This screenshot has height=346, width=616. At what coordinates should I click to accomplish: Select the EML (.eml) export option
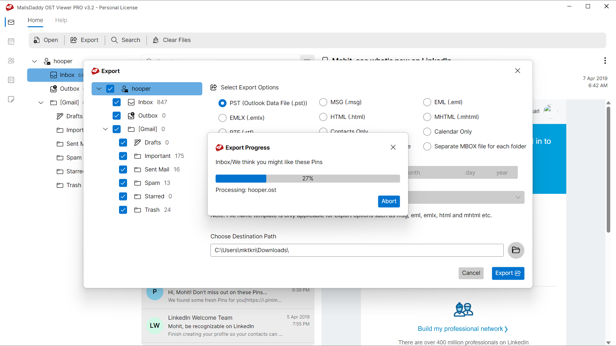[x=427, y=102]
